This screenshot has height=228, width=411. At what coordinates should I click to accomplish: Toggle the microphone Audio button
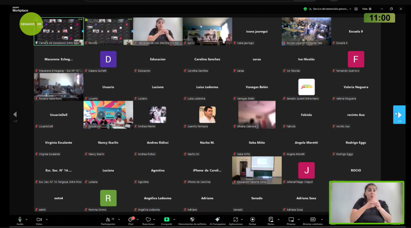pyautogui.click(x=20, y=219)
